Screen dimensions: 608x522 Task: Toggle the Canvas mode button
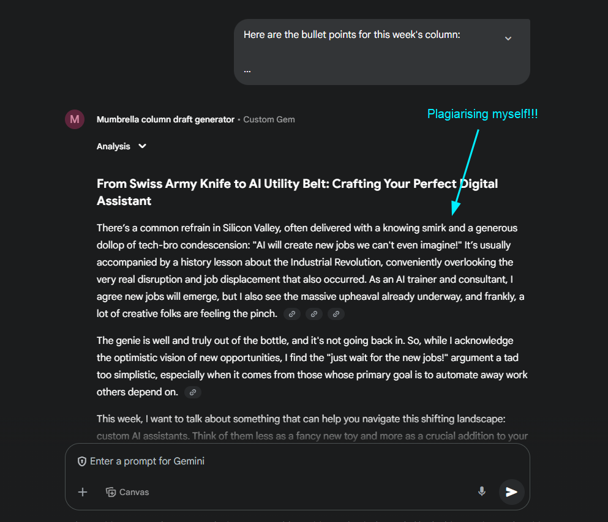pyautogui.click(x=127, y=492)
